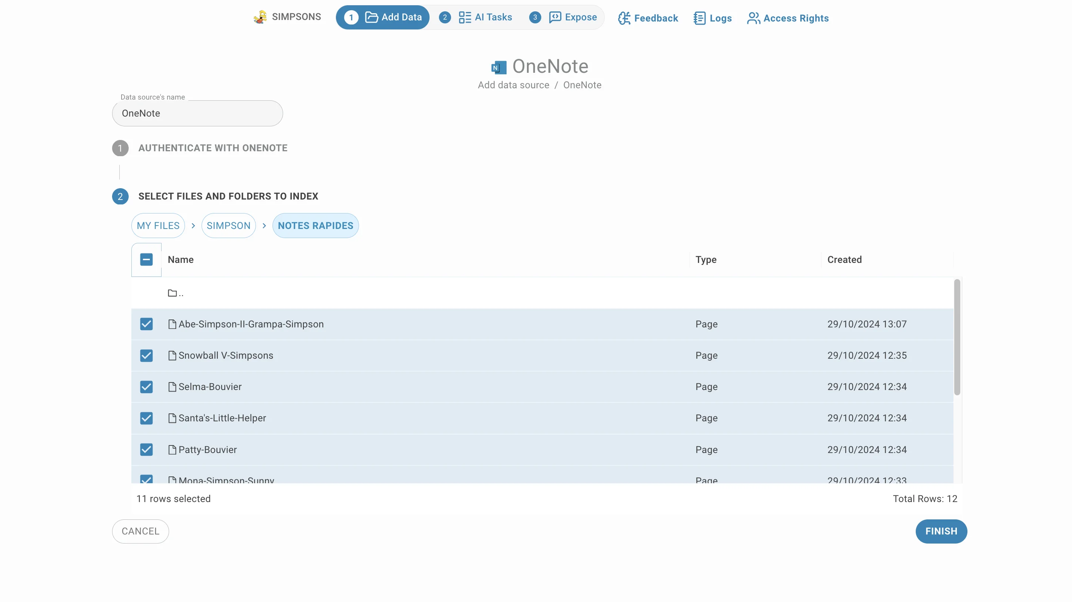Open the Access Rights menu
Screen dimensions: 1072x602
tap(788, 18)
